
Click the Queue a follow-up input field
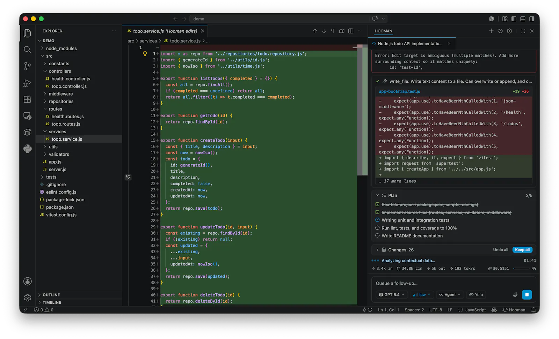453,283
